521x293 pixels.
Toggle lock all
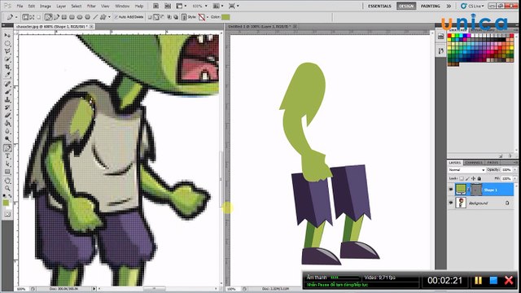(x=479, y=179)
